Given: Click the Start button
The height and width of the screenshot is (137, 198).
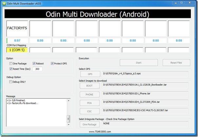Looking at the screenshot, I should (139, 62).
